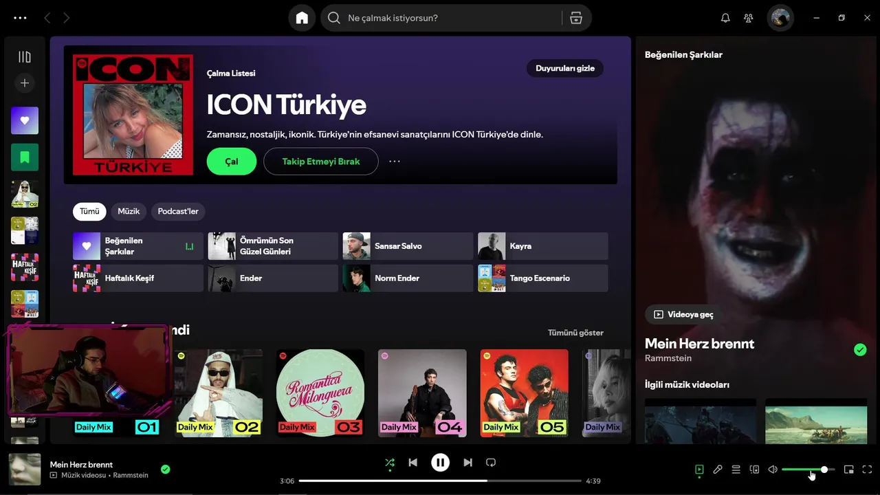Screen dimensions: 880x495
Task: Open Beğenilen Şarkılar shortcut tile
Action: pos(138,246)
